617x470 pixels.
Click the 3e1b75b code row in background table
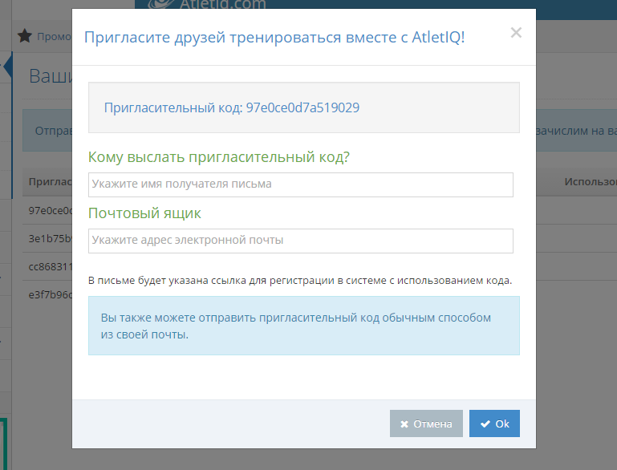point(50,239)
